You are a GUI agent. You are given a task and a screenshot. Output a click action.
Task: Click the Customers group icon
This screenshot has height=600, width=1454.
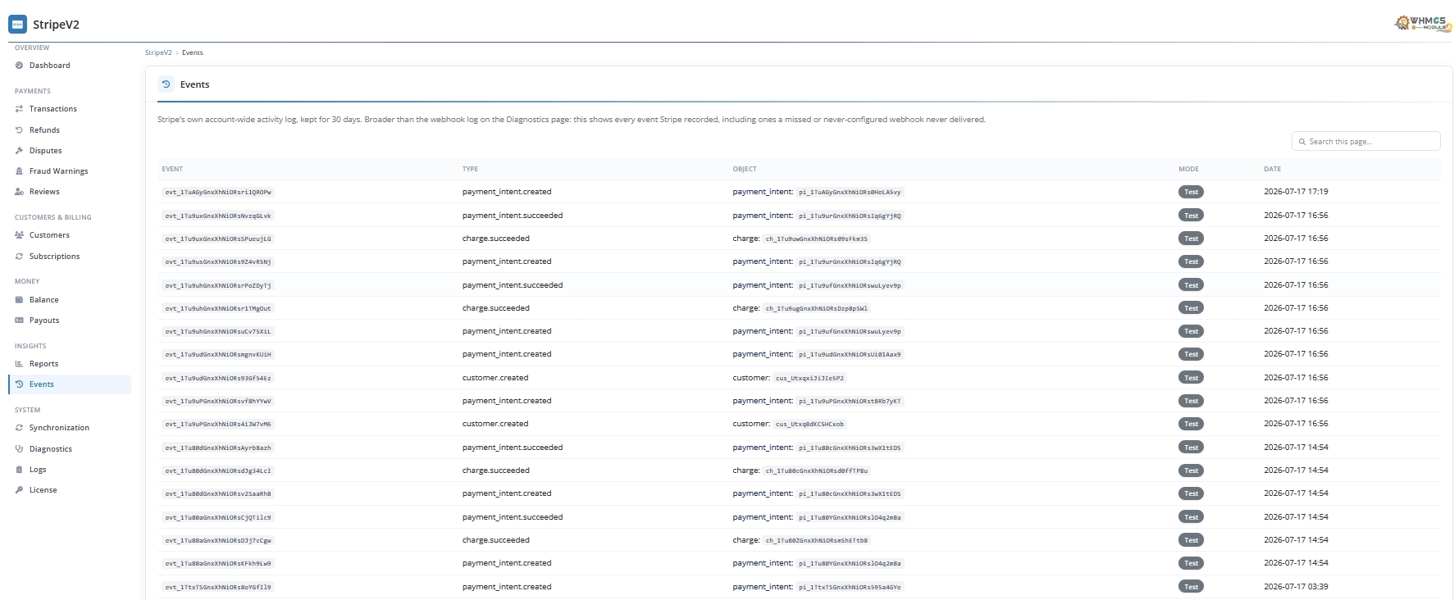[x=19, y=235]
